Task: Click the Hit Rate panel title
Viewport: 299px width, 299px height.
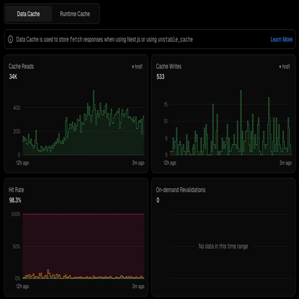Action: point(16,190)
